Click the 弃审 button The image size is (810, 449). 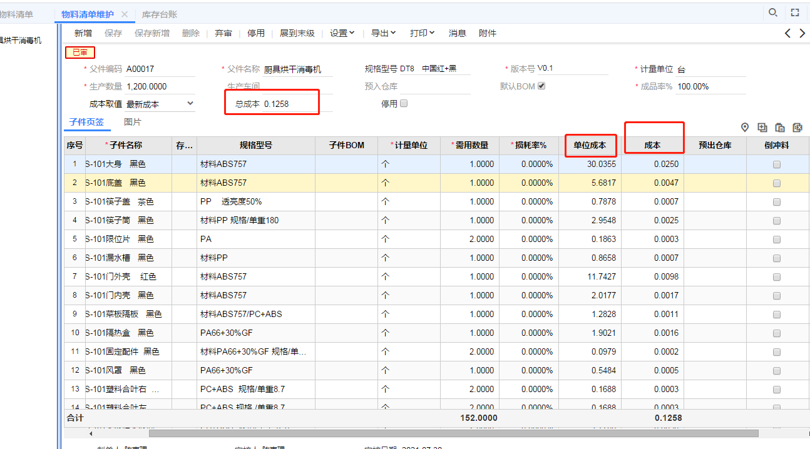coord(223,33)
